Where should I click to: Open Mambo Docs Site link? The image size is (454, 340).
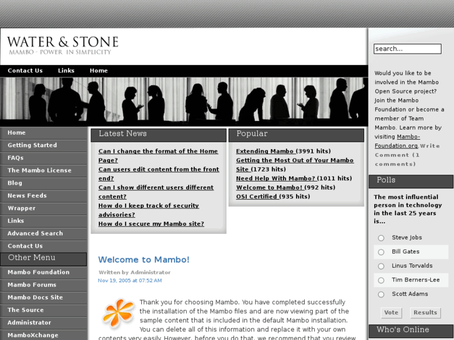click(x=44, y=298)
